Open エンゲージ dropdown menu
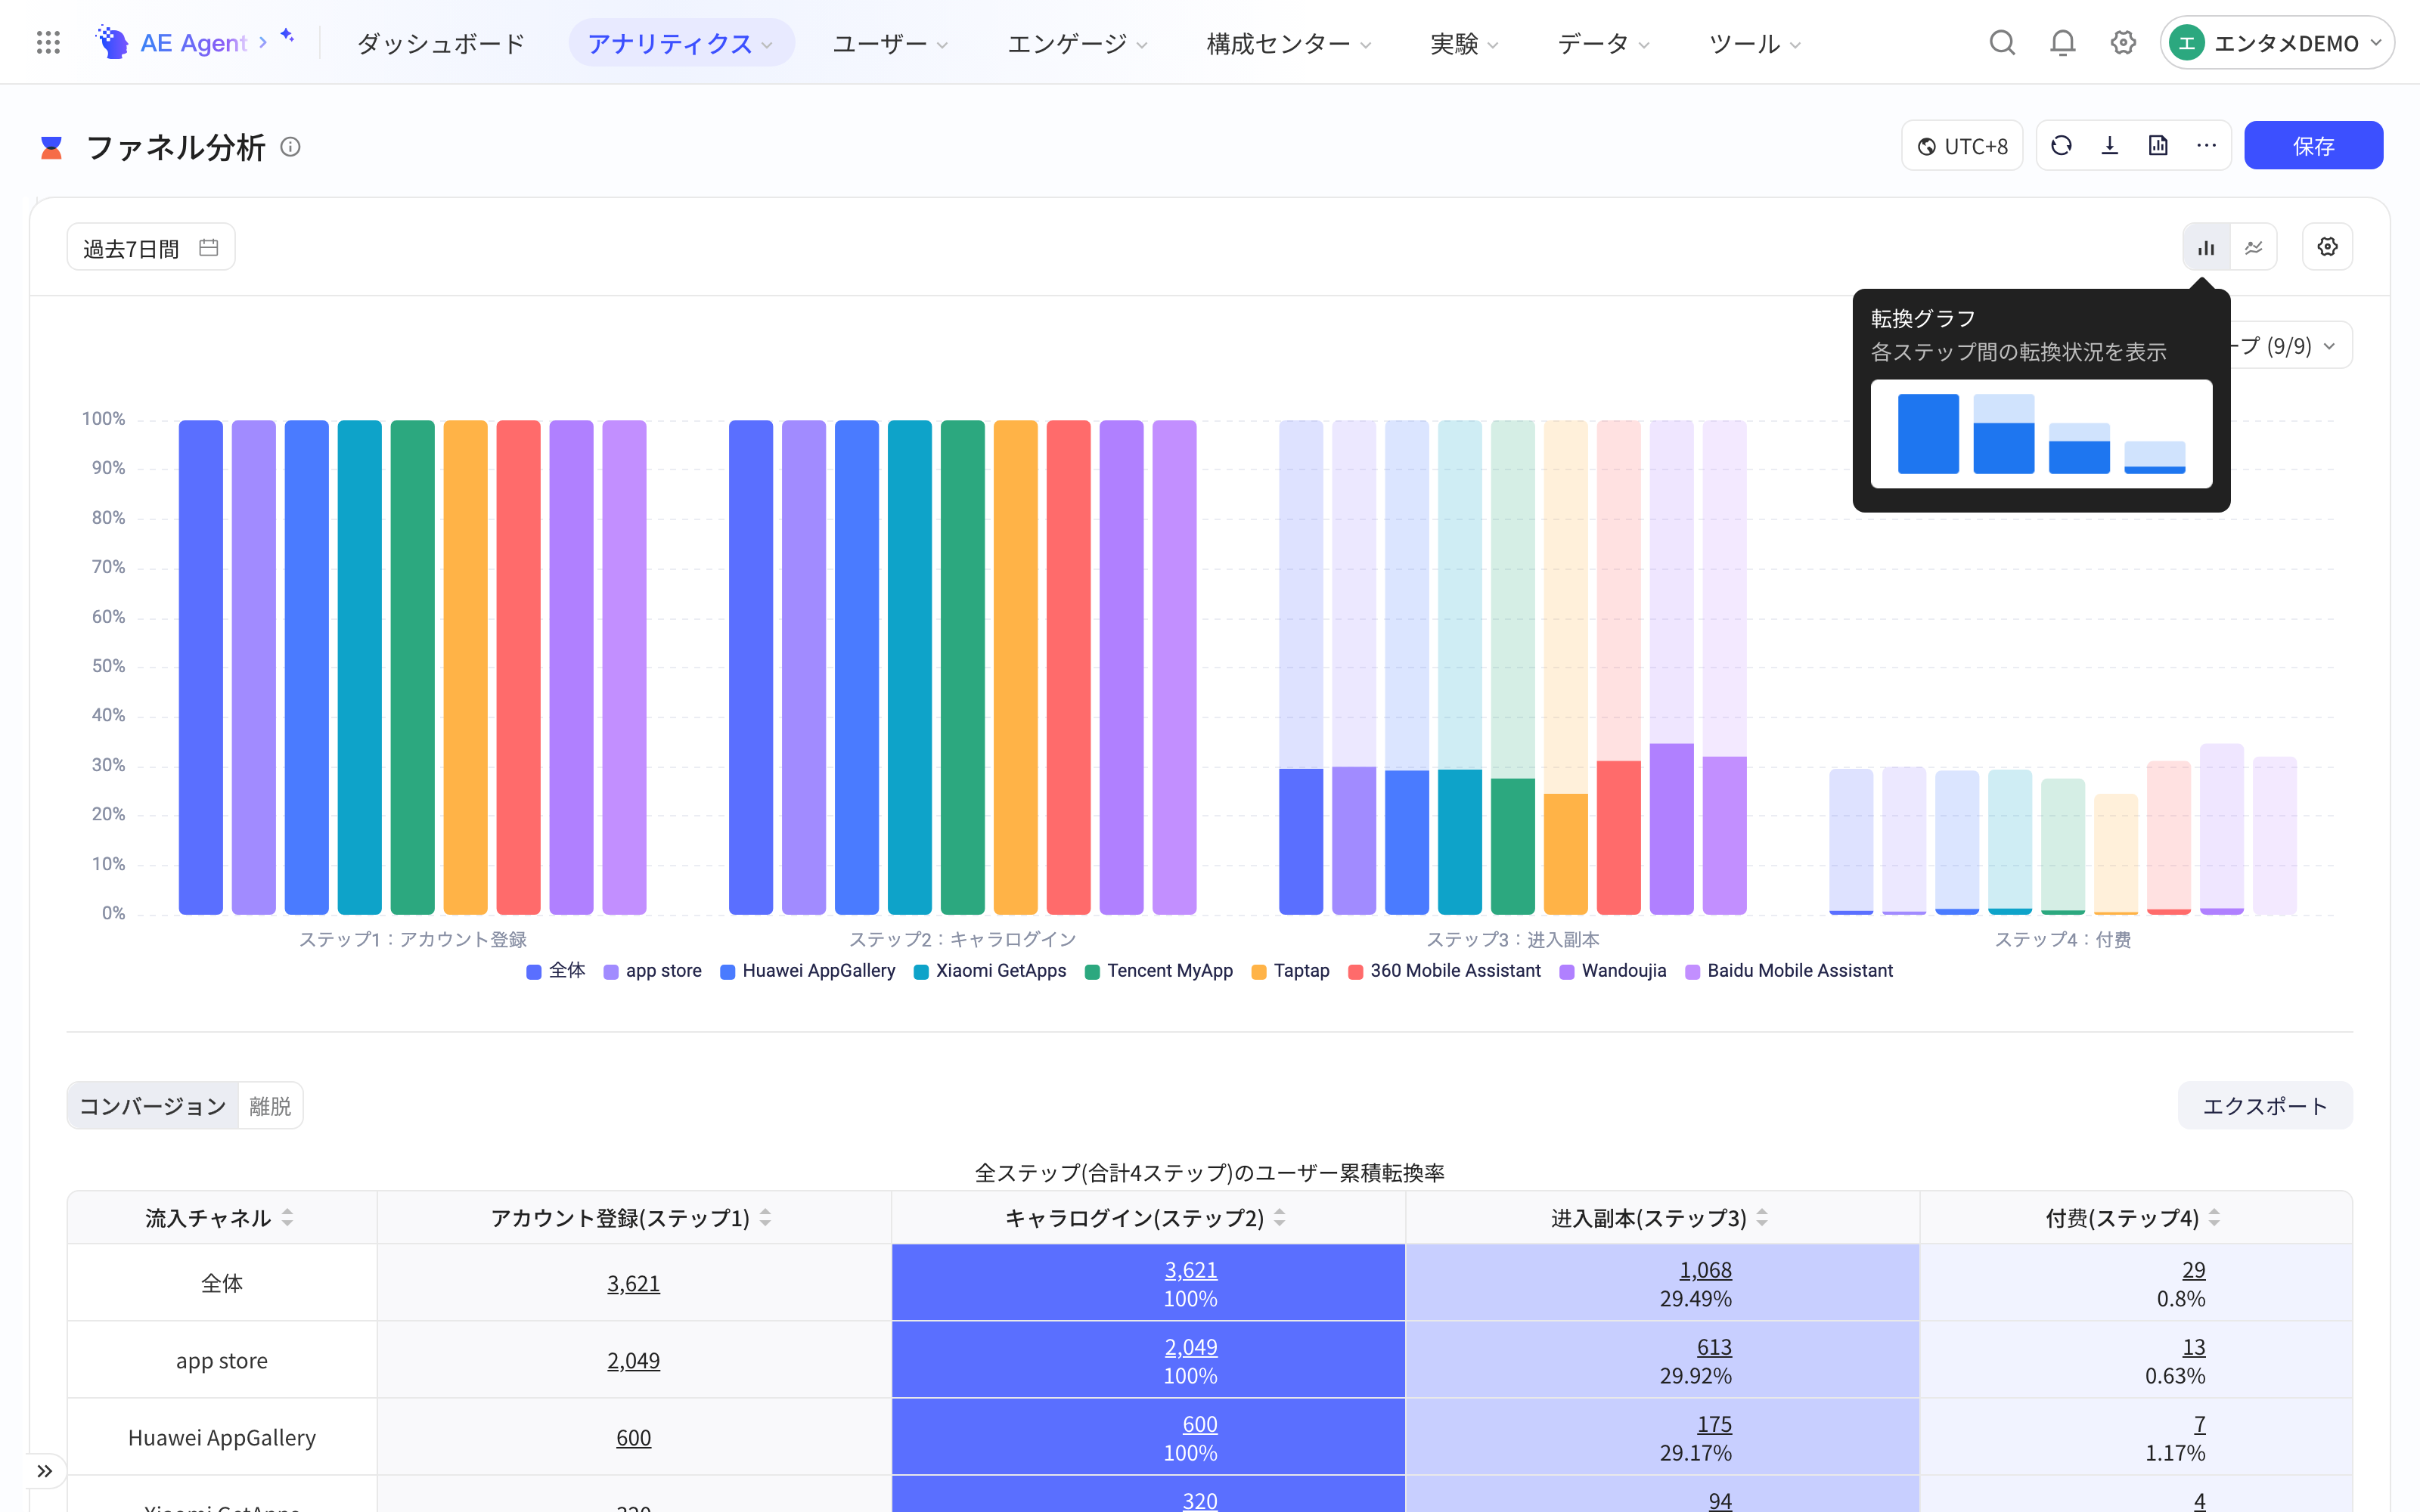Viewport: 2420px width, 1512px height. coord(1077,43)
